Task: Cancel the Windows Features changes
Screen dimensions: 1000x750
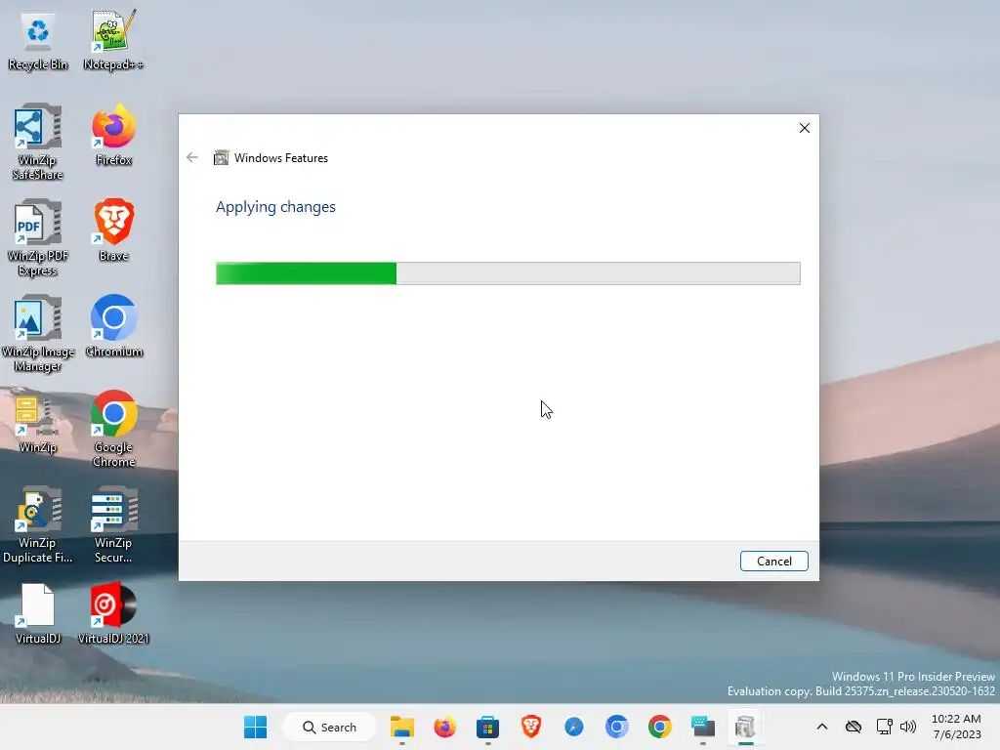Action: click(x=773, y=562)
